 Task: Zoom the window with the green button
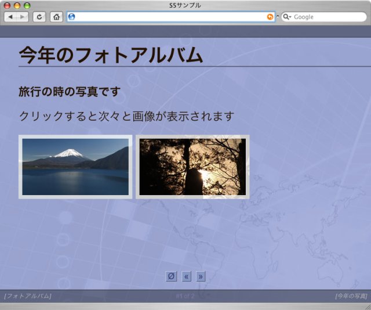[27, 5]
